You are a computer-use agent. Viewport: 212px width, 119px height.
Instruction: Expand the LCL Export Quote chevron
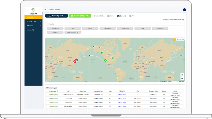40,21
